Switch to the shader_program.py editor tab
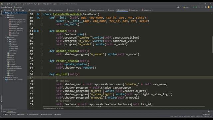Image resolution: width=213 pixels, height=120 pixels. click(x=98, y=10)
